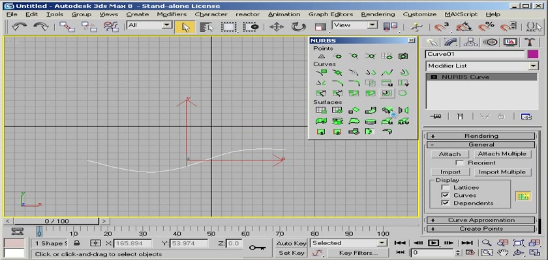Activate the Unlink Selection tool

[89, 27]
